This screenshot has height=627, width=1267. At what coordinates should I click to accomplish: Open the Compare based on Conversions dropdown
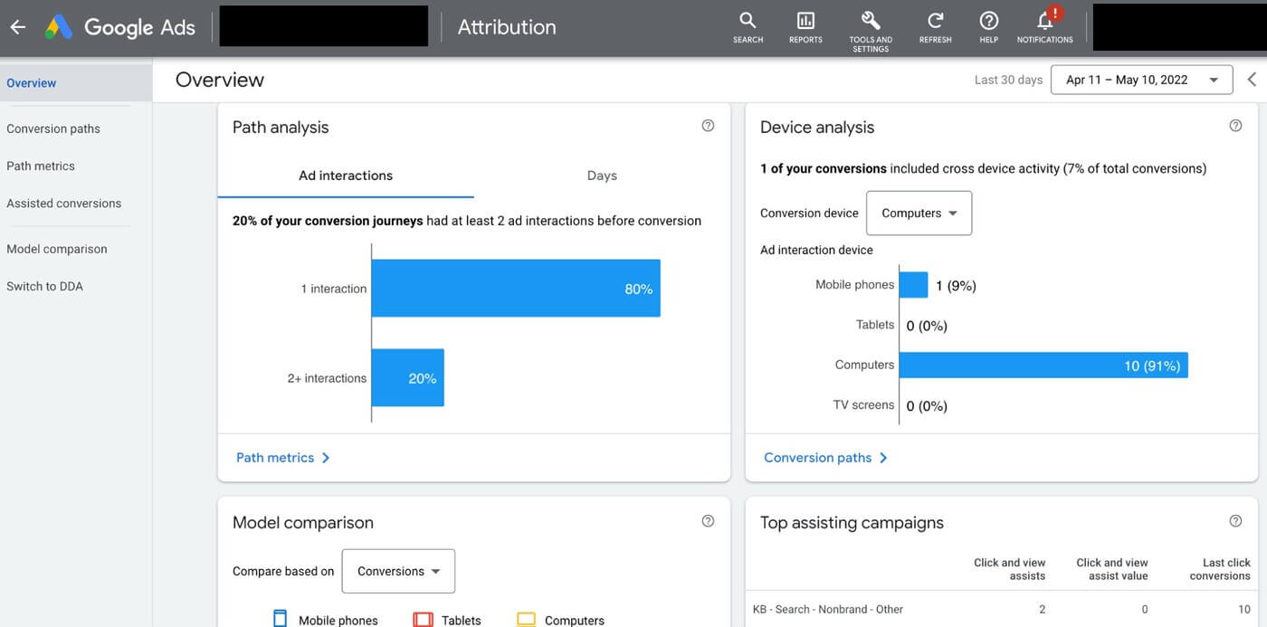tap(397, 571)
